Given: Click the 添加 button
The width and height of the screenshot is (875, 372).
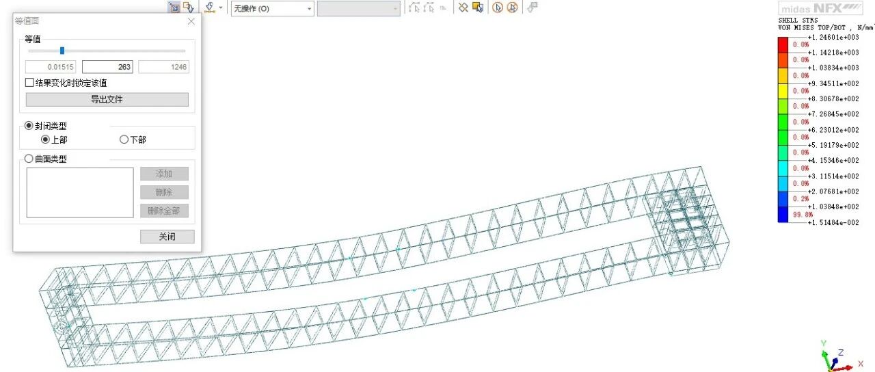Looking at the screenshot, I should click(x=164, y=174).
